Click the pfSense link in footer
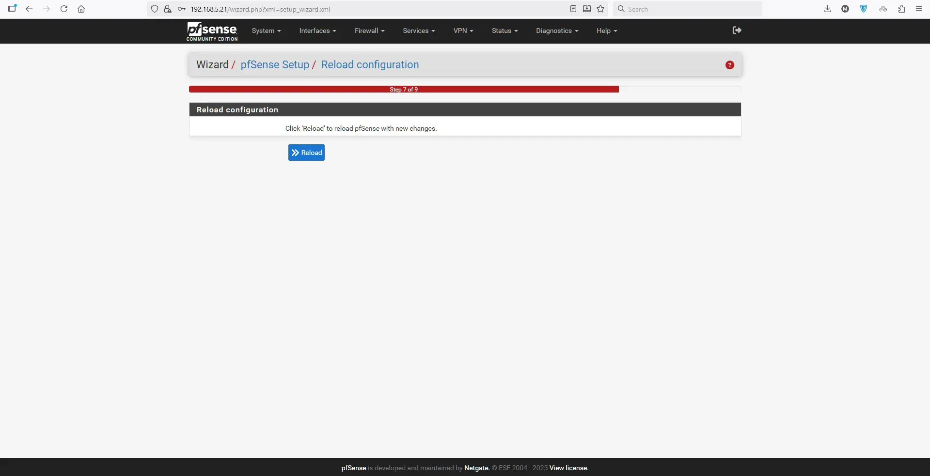 (x=354, y=468)
